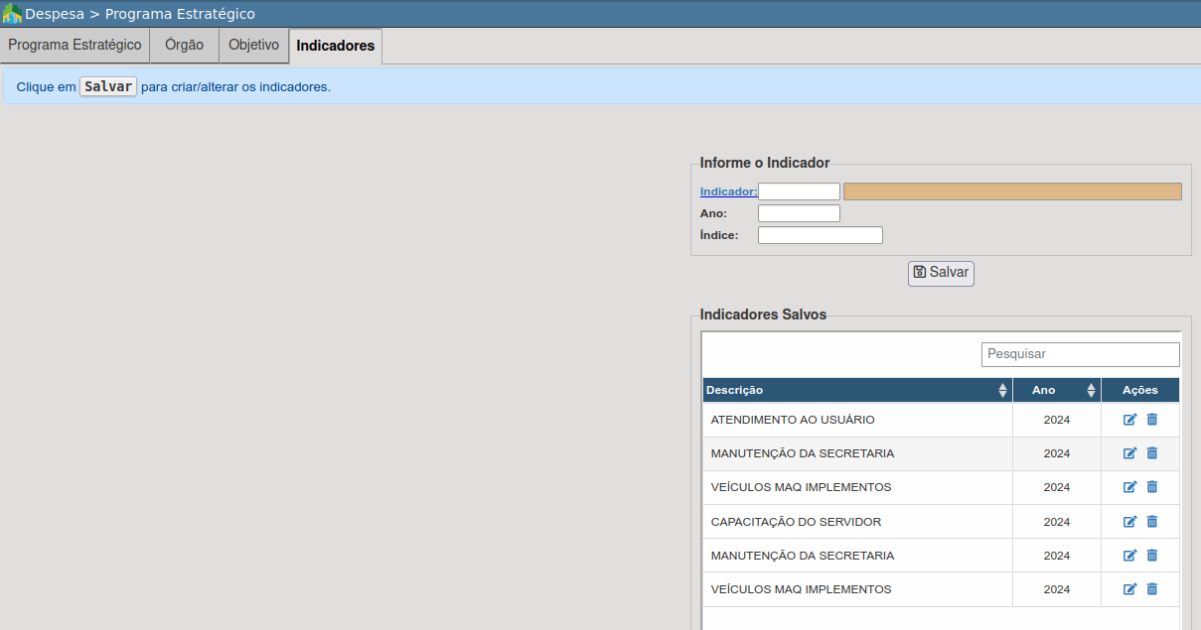Sort the table by Ano column
The image size is (1201, 630).
coord(1056,390)
